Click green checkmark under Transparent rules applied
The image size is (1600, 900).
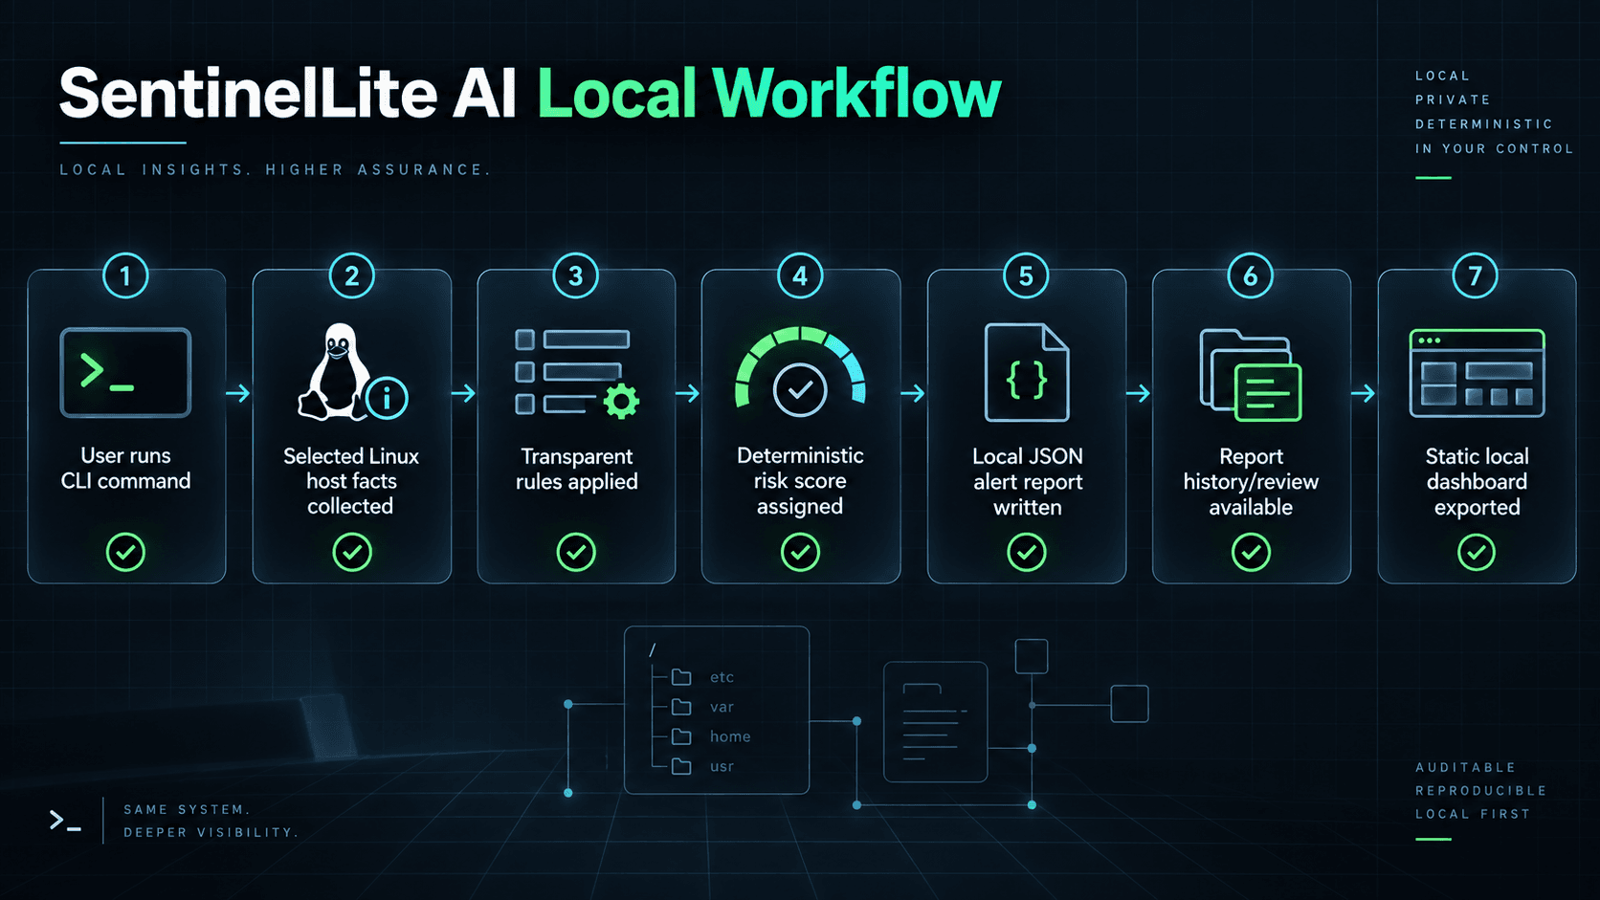click(x=576, y=552)
